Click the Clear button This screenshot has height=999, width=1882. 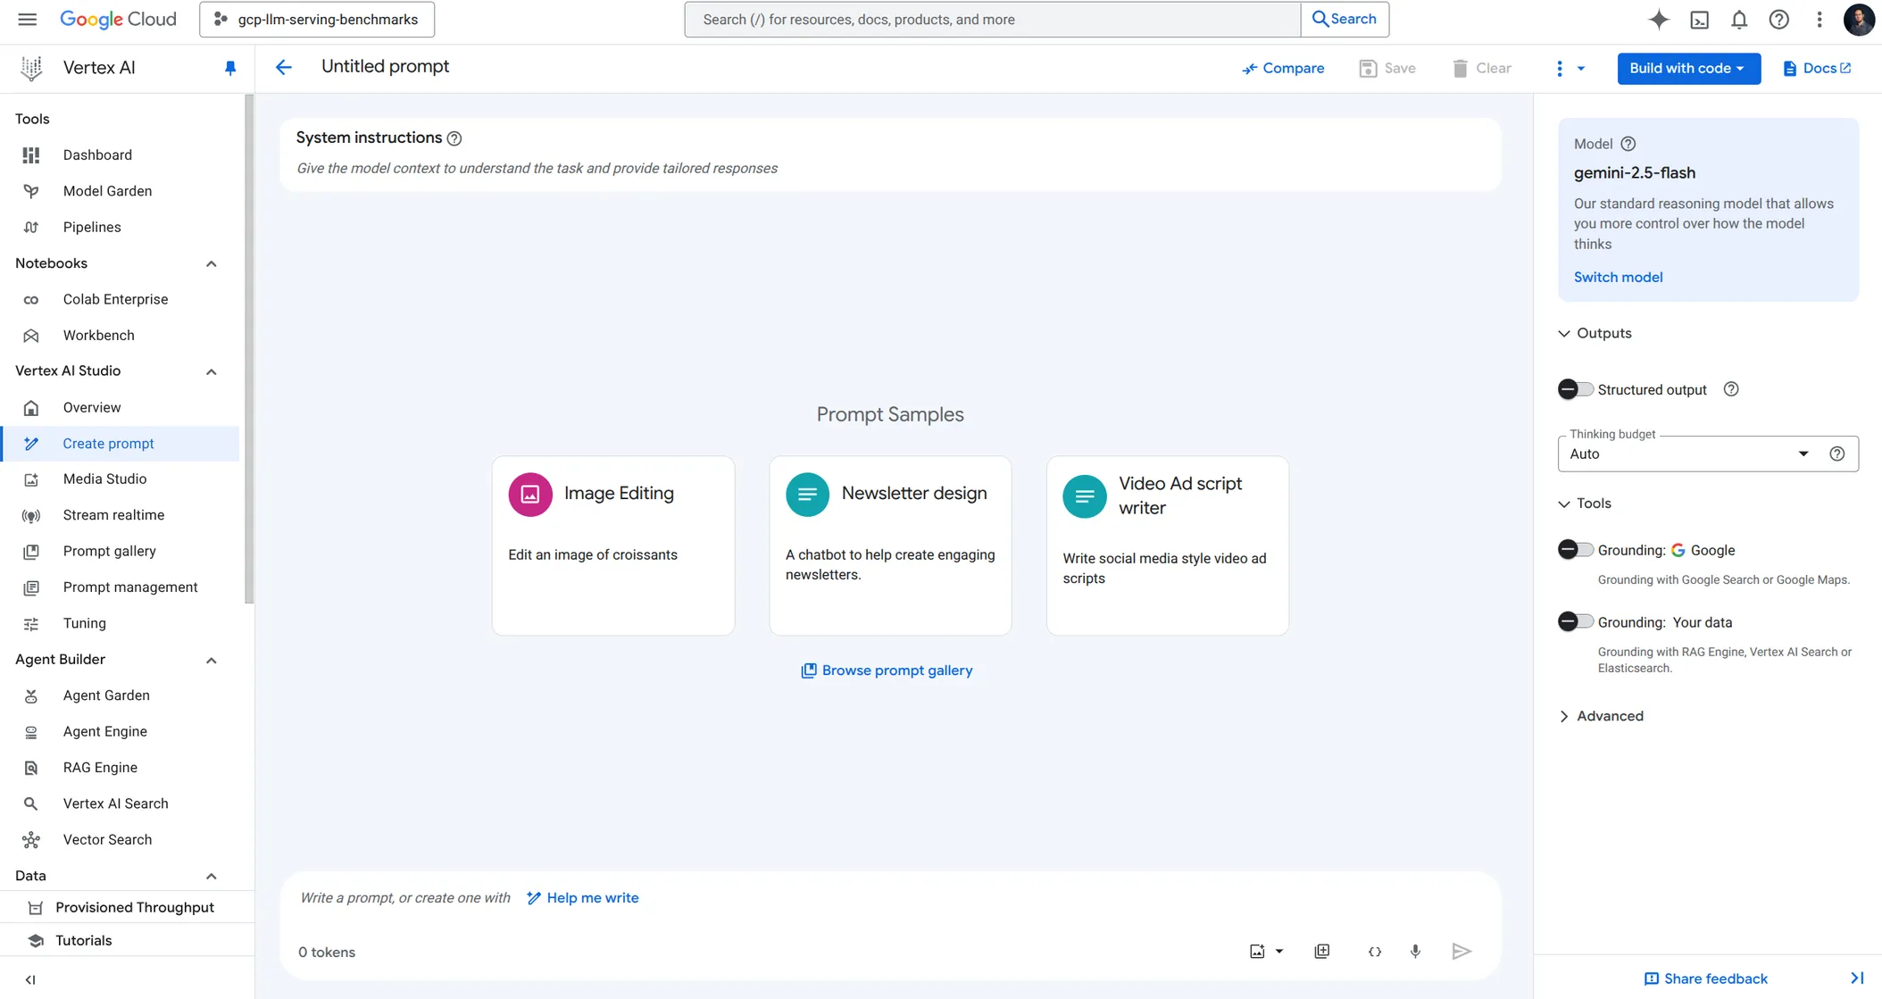point(1481,68)
